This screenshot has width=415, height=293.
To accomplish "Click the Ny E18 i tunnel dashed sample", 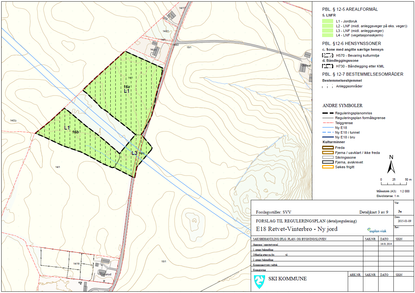I will [x=327, y=132].
